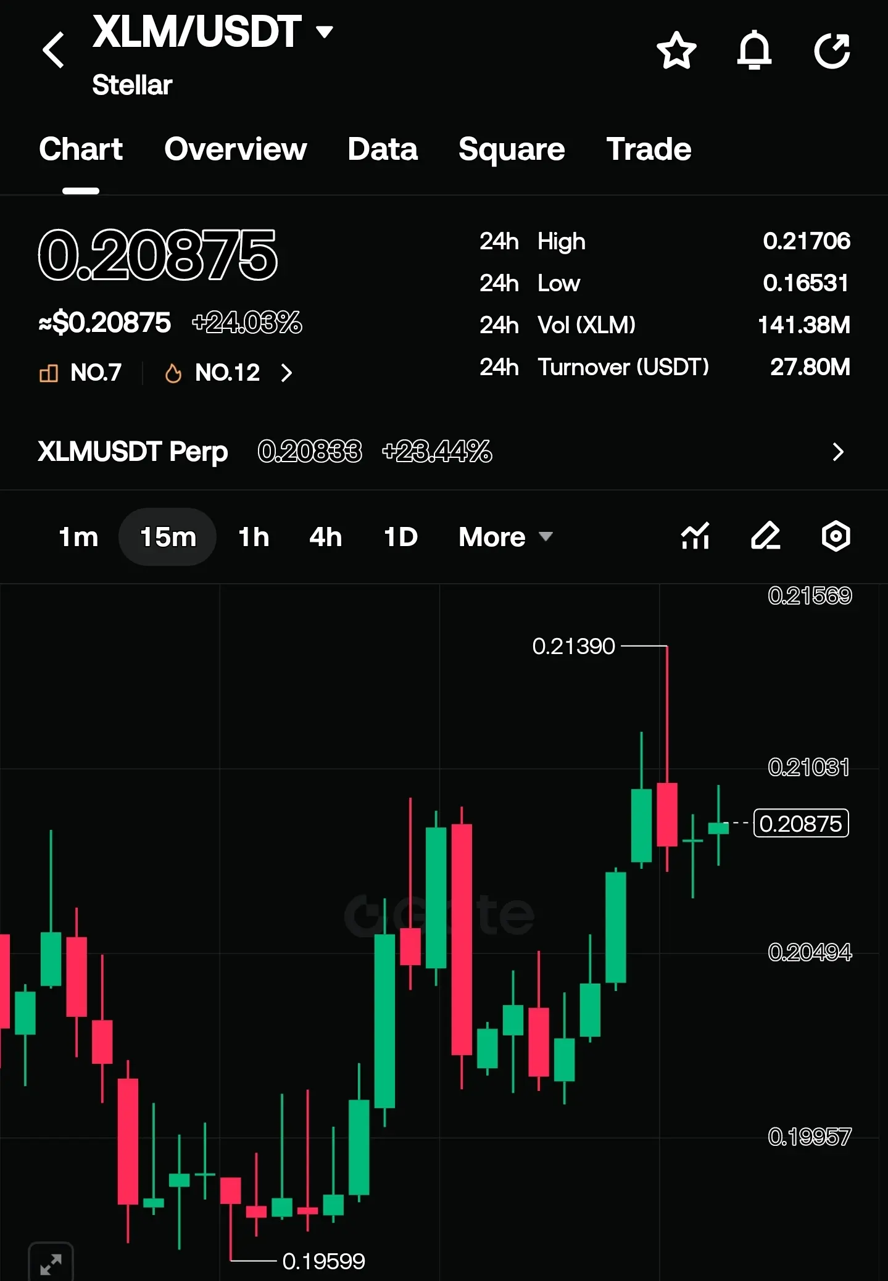Open the Data tab
Viewport: 888px width, 1281px height.
coord(383,149)
